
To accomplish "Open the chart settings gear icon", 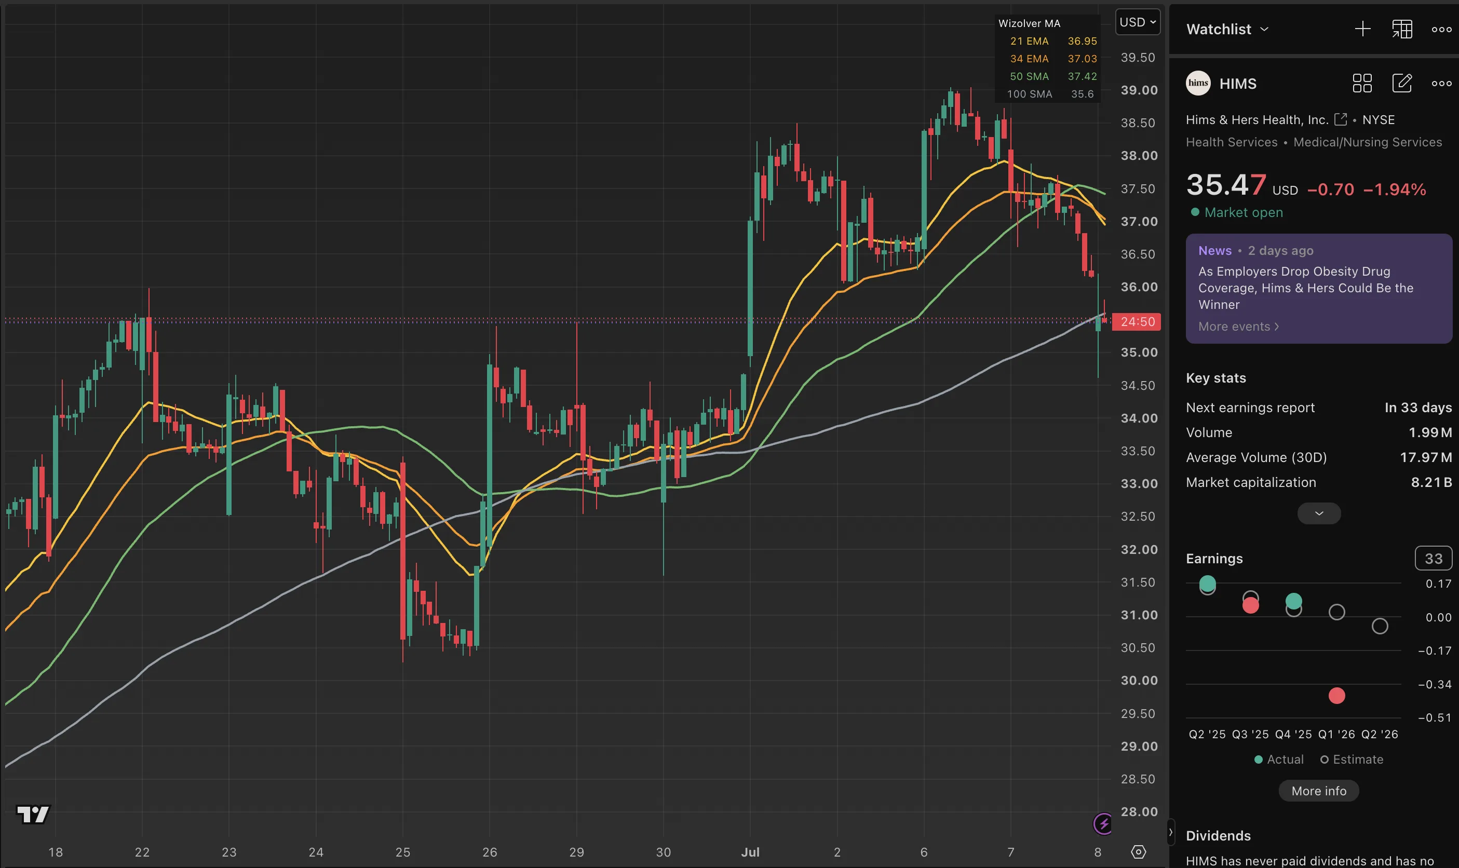I will pyautogui.click(x=1139, y=852).
